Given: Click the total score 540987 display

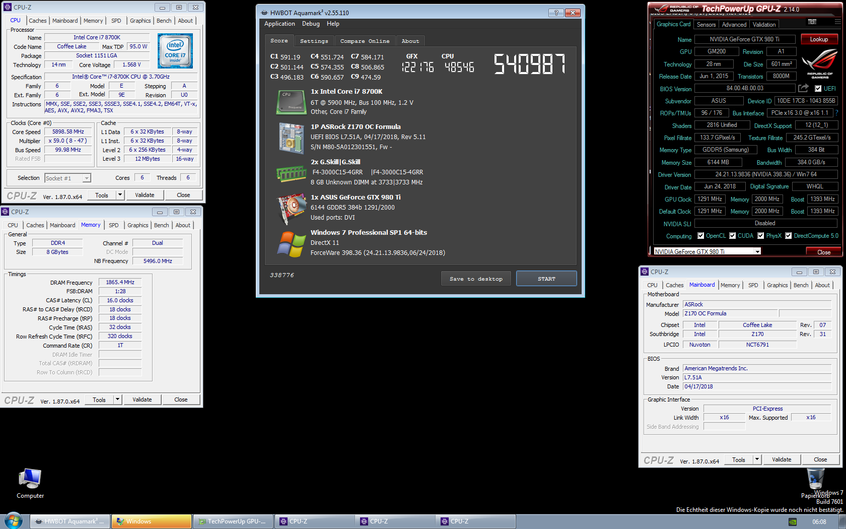Looking at the screenshot, I should pyautogui.click(x=529, y=64).
